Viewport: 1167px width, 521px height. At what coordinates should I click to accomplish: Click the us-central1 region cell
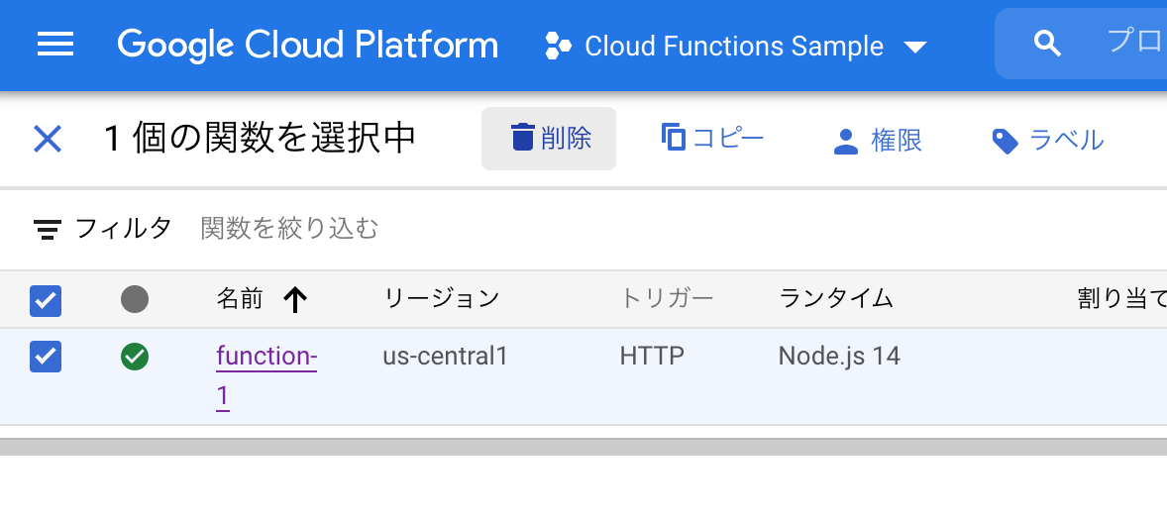tap(445, 357)
